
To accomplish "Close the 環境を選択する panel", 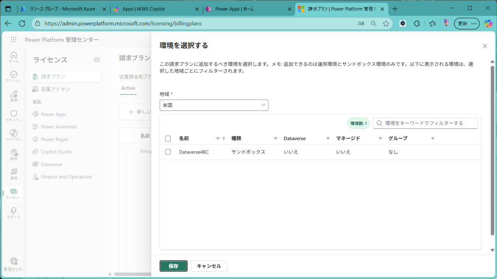I will [484, 46].
